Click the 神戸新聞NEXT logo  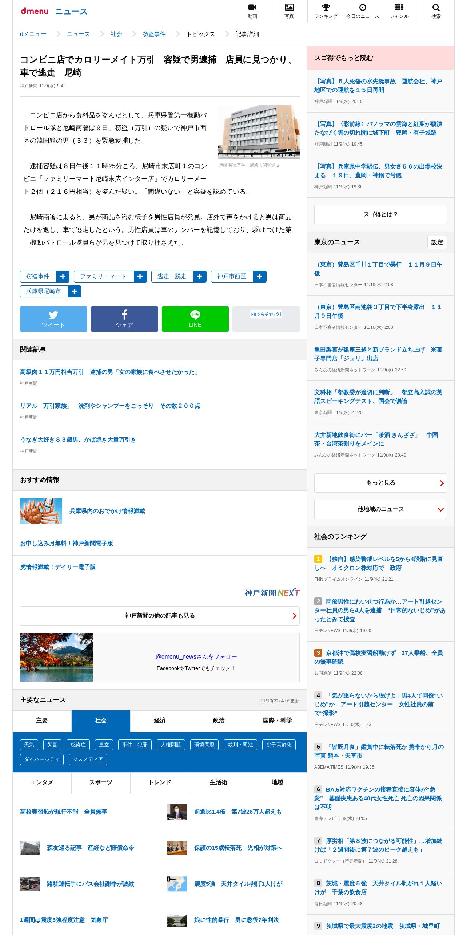pyautogui.click(x=272, y=593)
